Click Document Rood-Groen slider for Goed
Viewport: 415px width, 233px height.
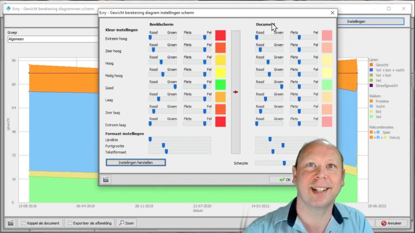coord(269,87)
